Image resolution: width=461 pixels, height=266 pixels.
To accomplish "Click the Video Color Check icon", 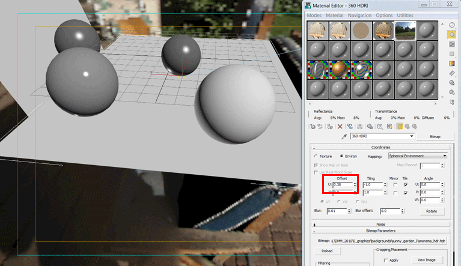I will pos(452,64).
